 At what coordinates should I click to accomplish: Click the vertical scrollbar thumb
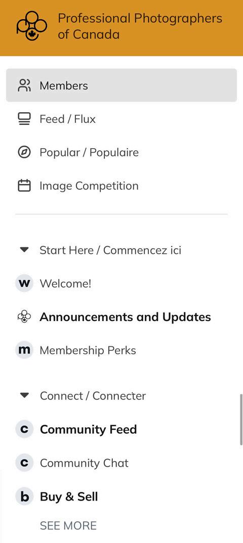point(241,420)
